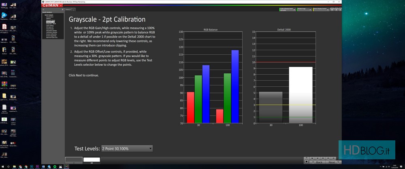Click the 30 bar in DeltaE 2000 chart
This screenshot has width=405, height=169.
pyautogui.click(x=271, y=107)
